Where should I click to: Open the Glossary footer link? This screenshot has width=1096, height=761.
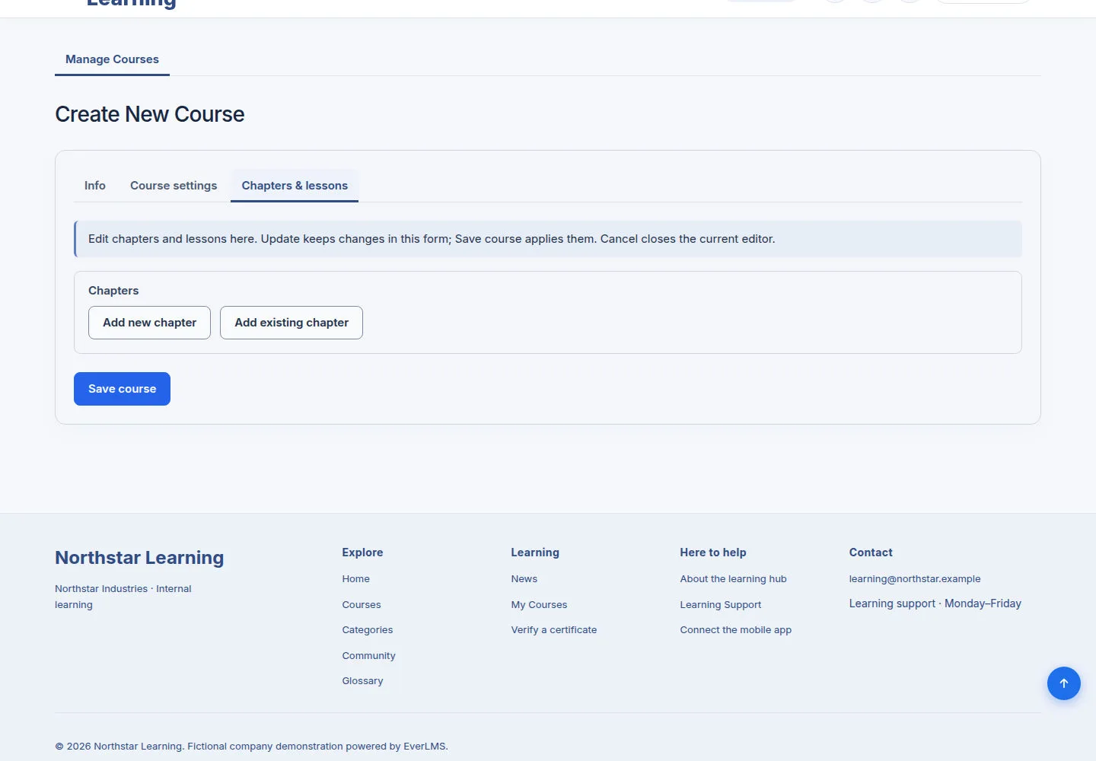click(362, 681)
